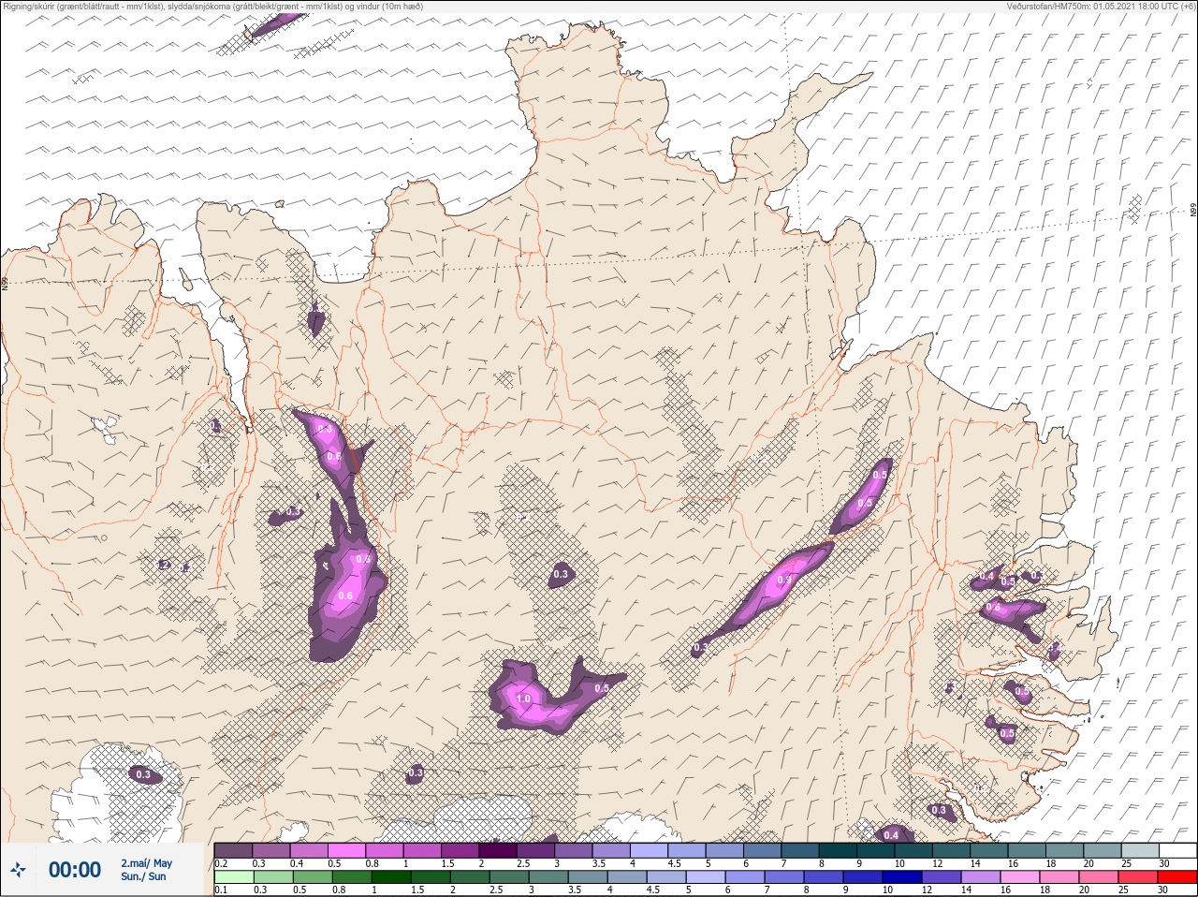
Task: Click the upper legend '0.2' value label
Action: point(222,863)
